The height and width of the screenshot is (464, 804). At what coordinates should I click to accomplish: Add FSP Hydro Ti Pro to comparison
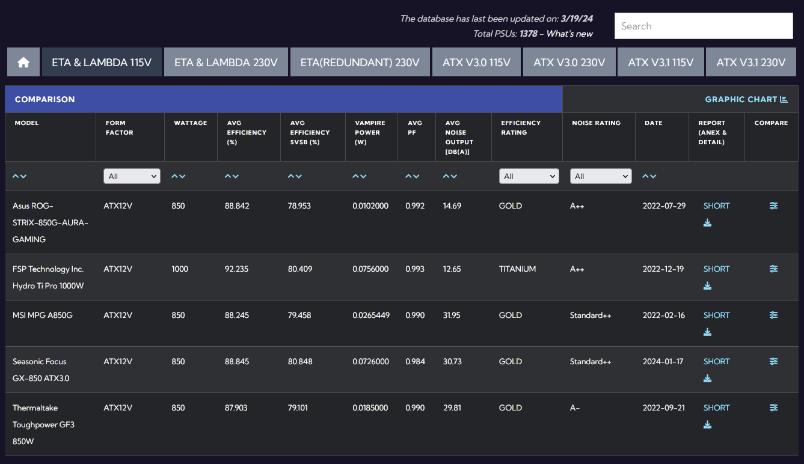[x=773, y=269]
